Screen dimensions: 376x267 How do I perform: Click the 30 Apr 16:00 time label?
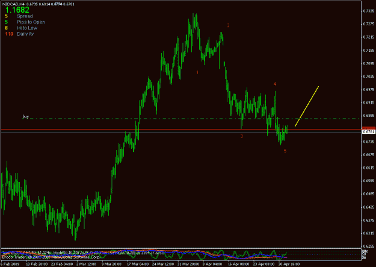coord(289,264)
